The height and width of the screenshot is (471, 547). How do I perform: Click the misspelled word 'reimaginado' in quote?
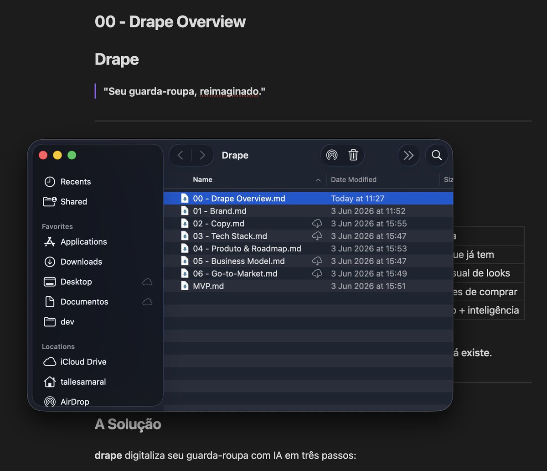229,92
